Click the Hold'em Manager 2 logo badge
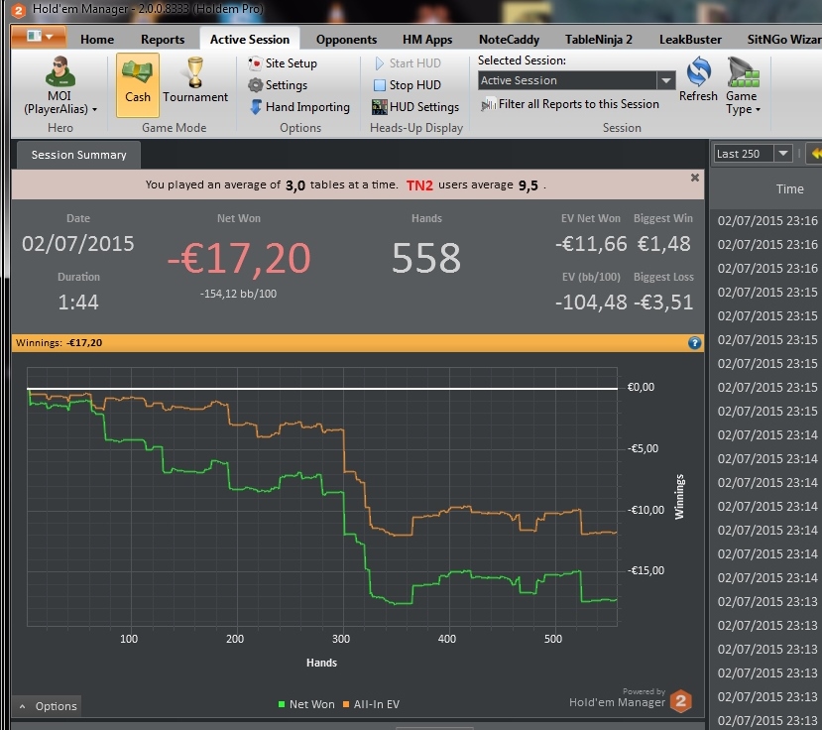This screenshot has height=730, width=822. (681, 701)
